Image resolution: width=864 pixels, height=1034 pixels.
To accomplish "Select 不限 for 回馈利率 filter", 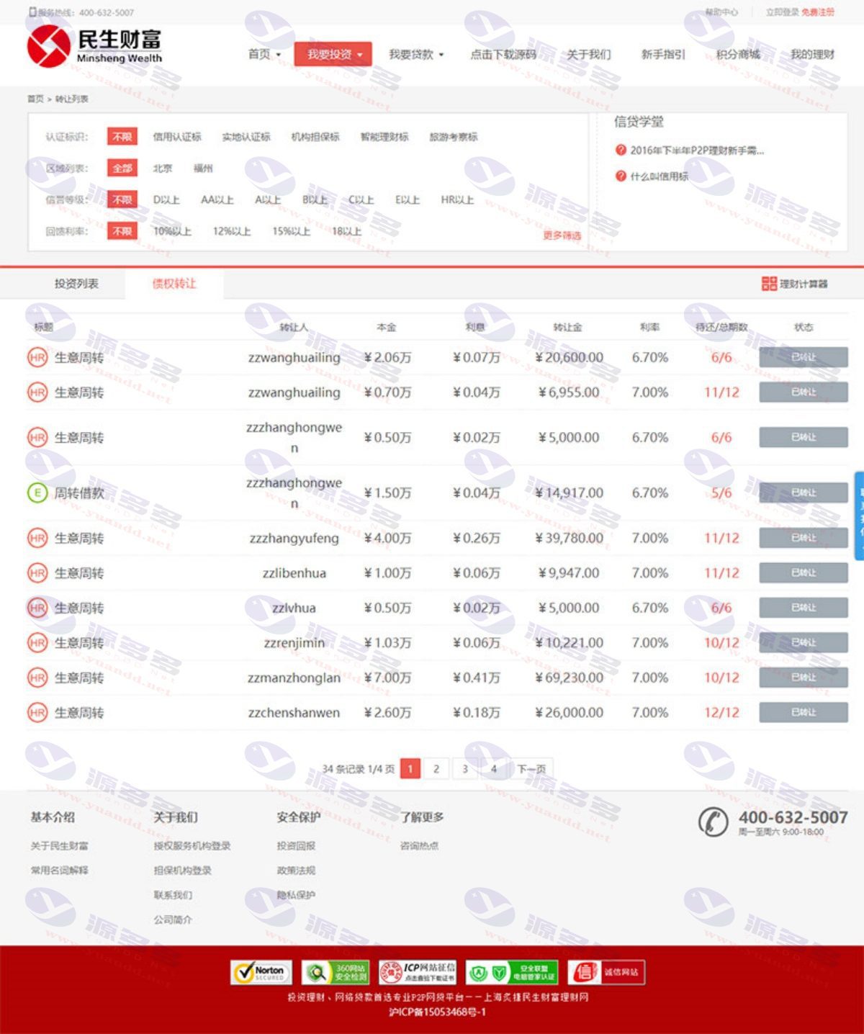I will pos(122,231).
